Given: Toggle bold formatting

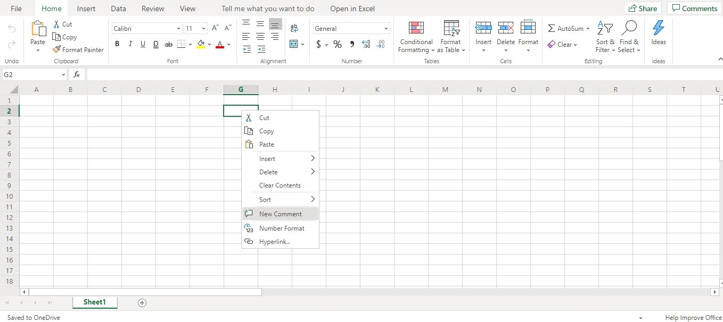Looking at the screenshot, I should pyautogui.click(x=117, y=44).
